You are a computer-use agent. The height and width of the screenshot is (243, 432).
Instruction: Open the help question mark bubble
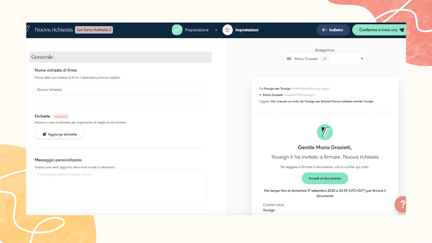click(401, 204)
